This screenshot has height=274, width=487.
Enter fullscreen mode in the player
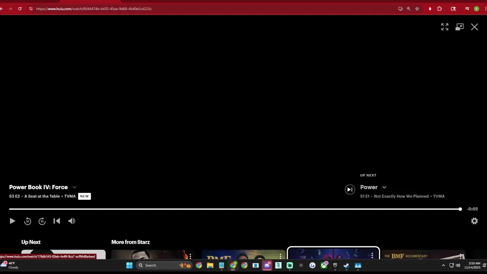(445, 27)
